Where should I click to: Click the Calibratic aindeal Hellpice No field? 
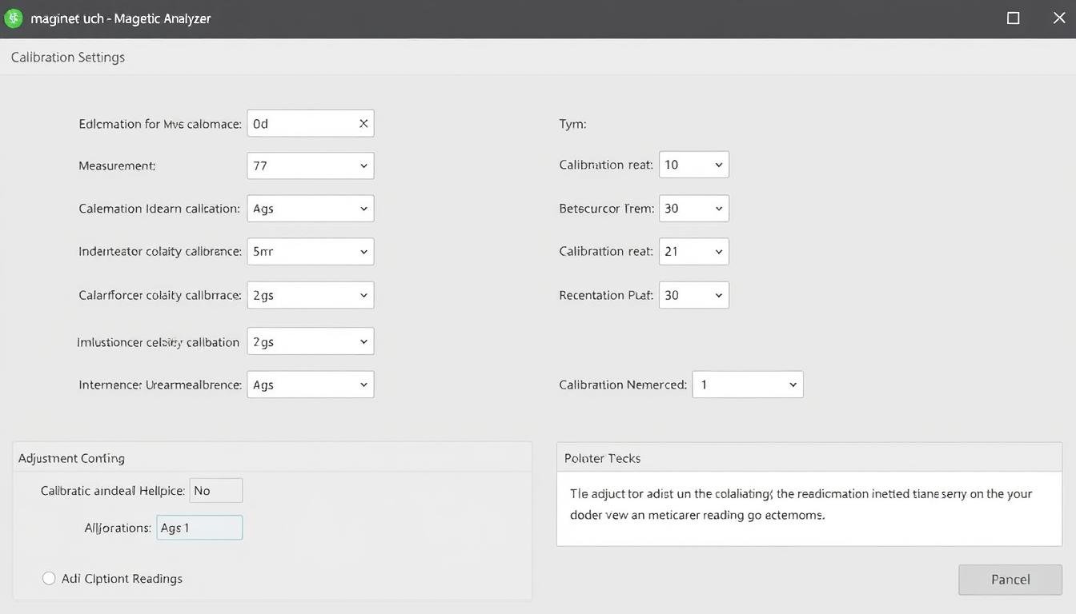pyautogui.click(x=215, y=491)
